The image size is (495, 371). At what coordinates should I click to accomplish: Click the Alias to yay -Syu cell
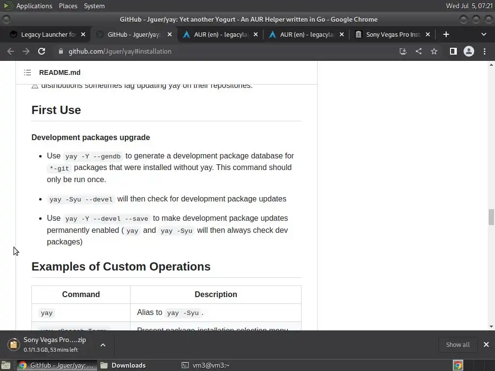click(x=216, y=313)
